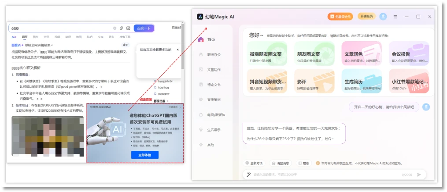The height and width of the screenshot is (192, 447).
Task: Click the user message bubble 开启一天的好心情
Action: click(x=384, y=107)
